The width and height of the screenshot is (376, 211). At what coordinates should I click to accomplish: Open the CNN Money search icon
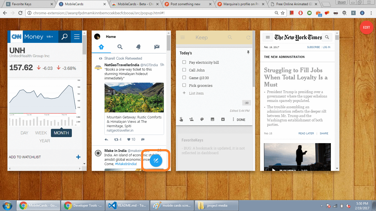tap(64, 37)
